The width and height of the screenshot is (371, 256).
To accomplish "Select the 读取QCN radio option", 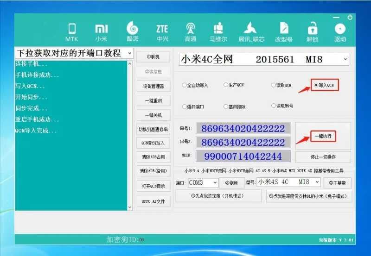I will coord(281,85).
